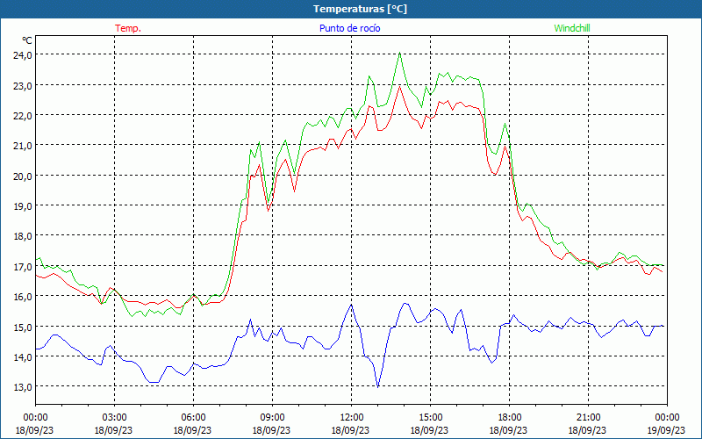The width and height of the screenshot is (702, 439).
Task: Click the '20,0' y-axis value
Action: point(22,176)
